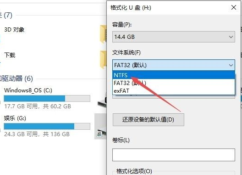Select NTFS from file system list

pos(174,75)
